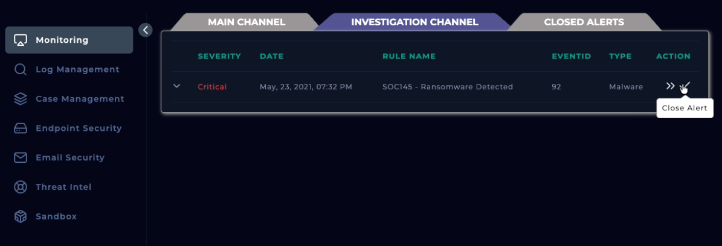Click the Rule Name column header

point(408,57)
